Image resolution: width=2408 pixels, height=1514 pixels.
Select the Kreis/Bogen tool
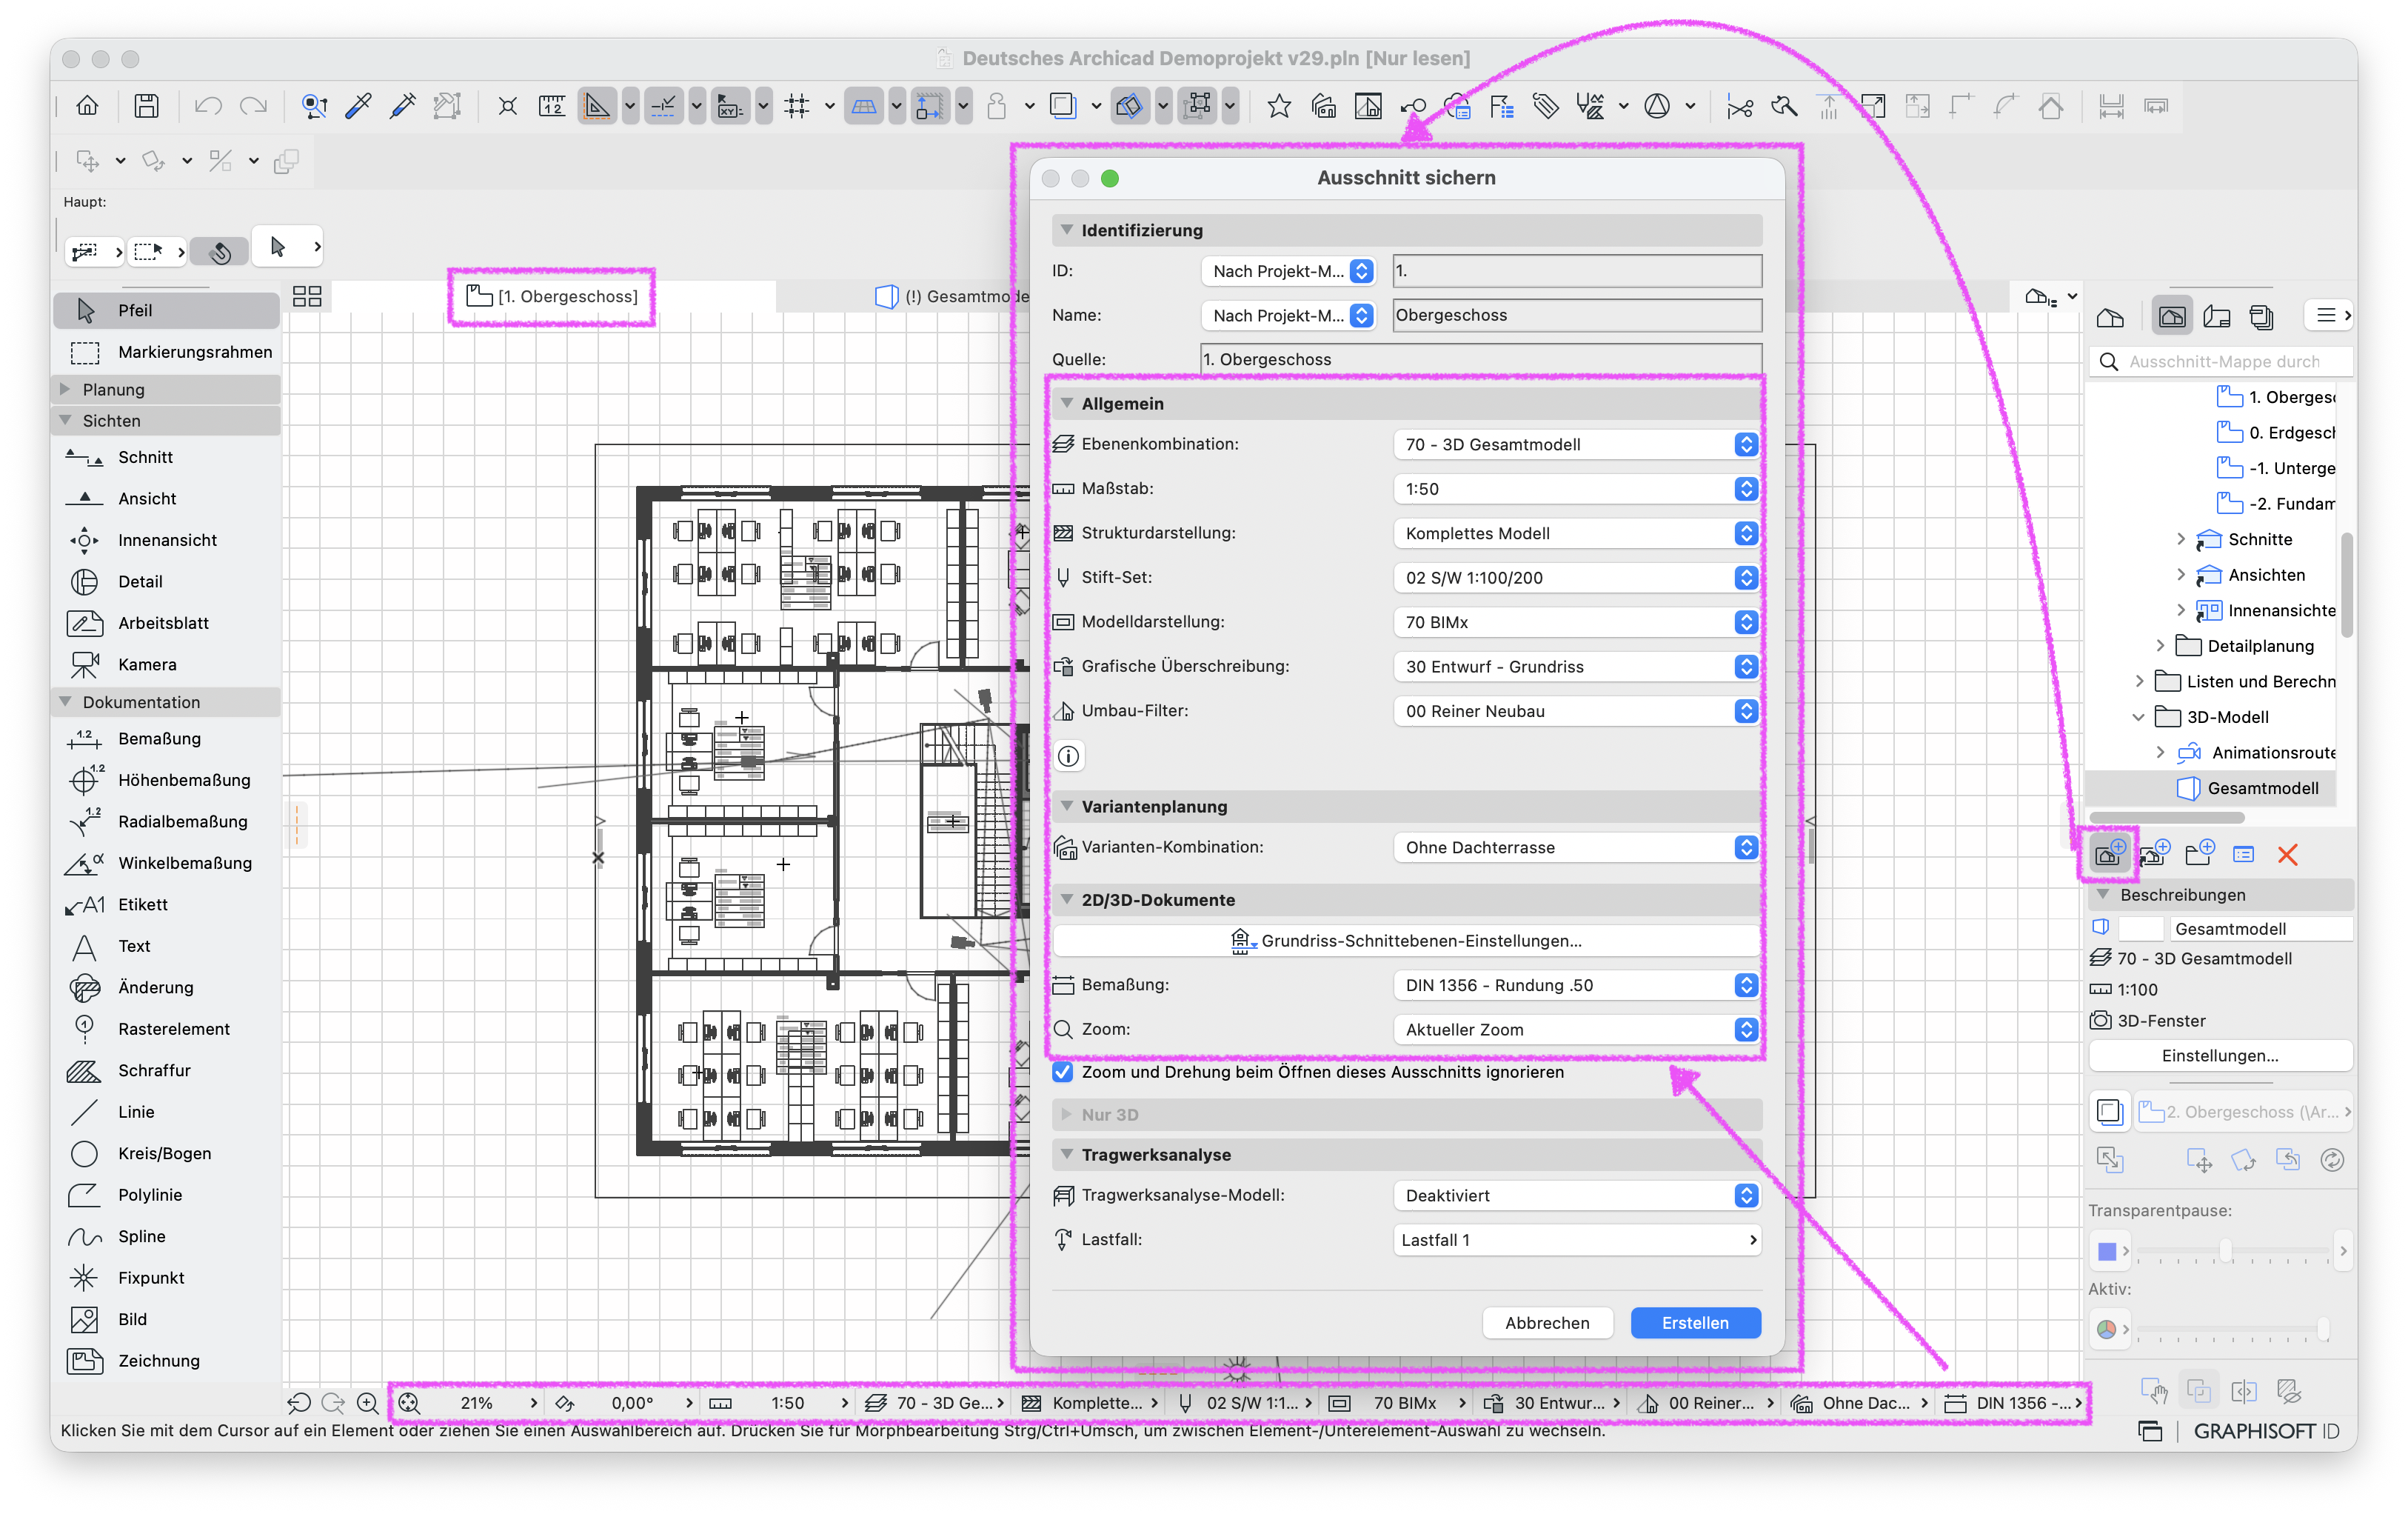coord(165,1153)
